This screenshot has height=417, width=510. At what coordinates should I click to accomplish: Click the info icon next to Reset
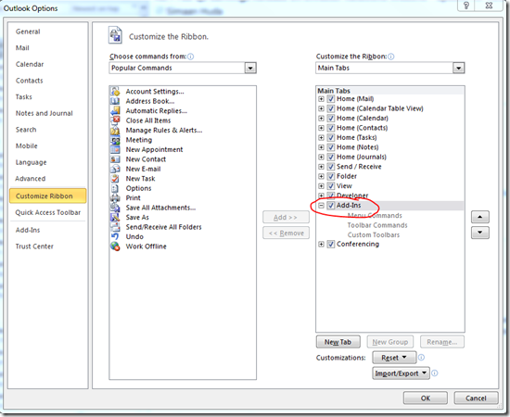(x=421, y=358)
